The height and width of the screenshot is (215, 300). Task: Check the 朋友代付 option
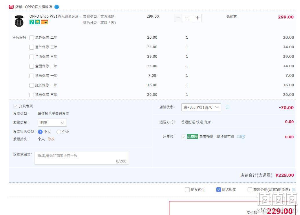point(187,190)
